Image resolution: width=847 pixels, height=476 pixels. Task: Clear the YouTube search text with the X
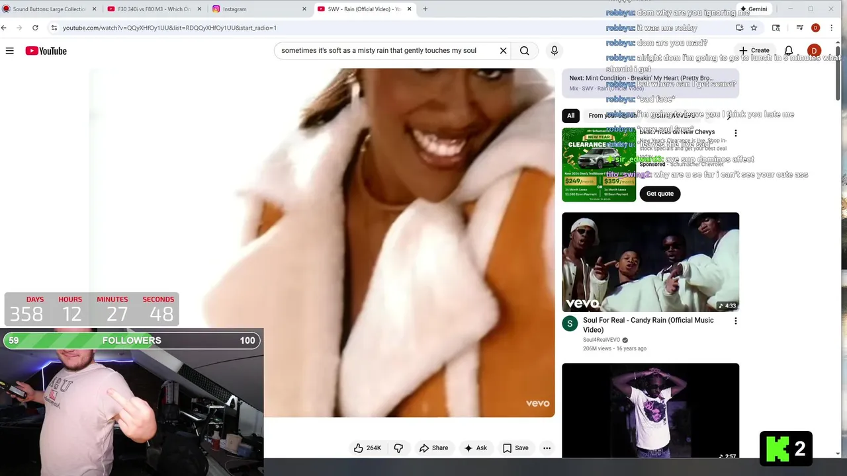pyautogui.click(x=503, y=50)
